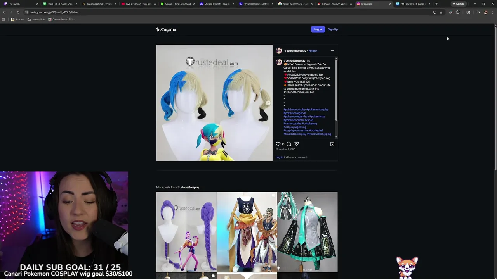The image size is (497, 279).
Task: Open the purple braided wig post thumbnail
Action: pos(186,232)
